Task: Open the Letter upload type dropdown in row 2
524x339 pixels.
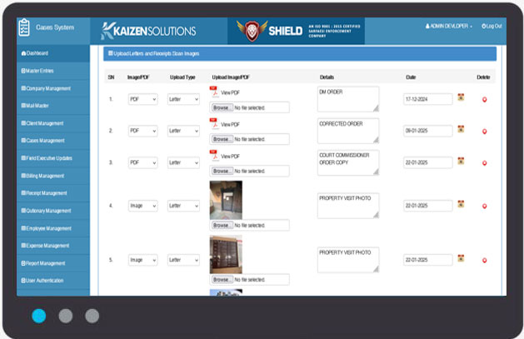Action: (x=183, y=131)
